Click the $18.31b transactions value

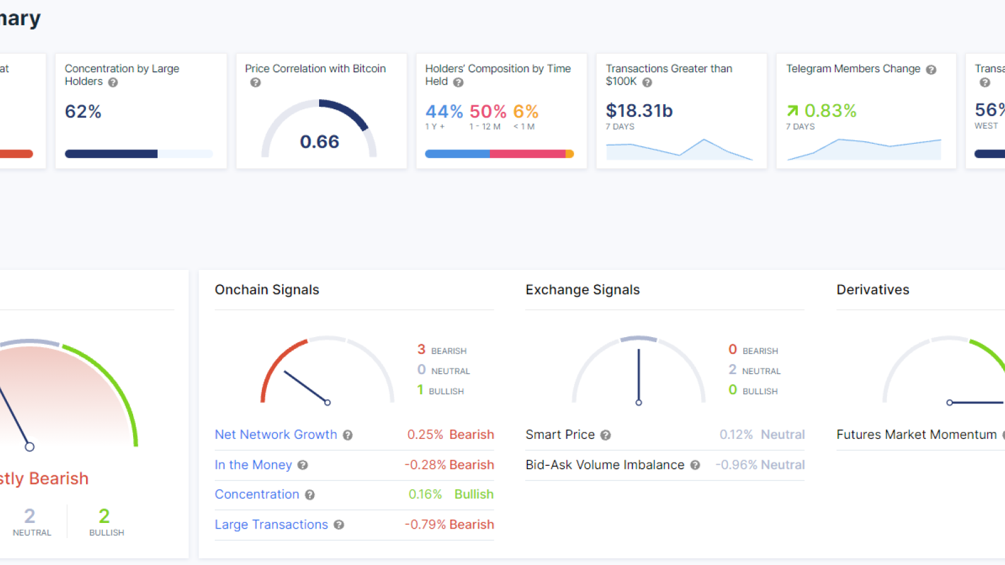pyautogui.click(x=639, y=110)
